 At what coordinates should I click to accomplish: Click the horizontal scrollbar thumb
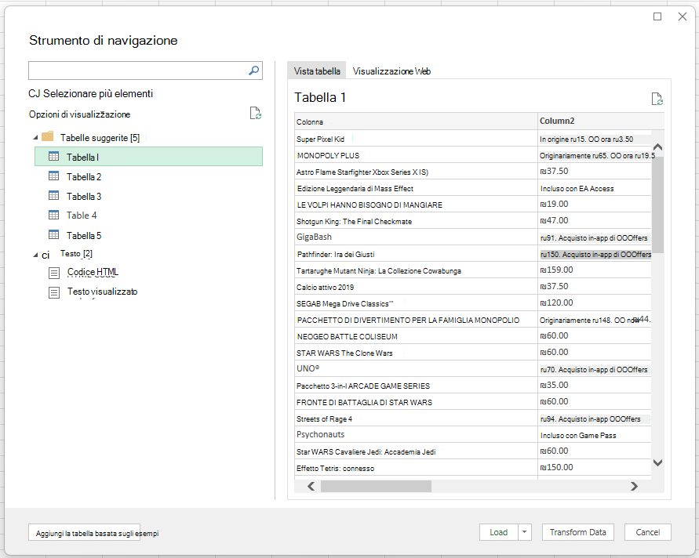point(376,487)
